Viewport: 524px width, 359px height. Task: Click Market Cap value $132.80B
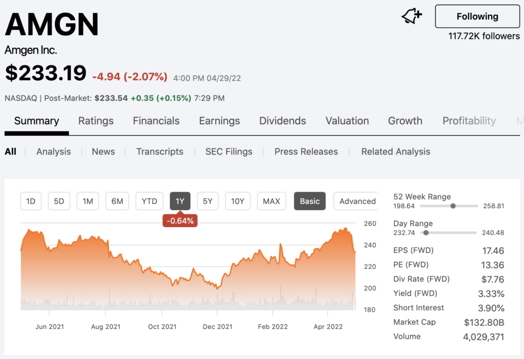click(x=484, y=322)
